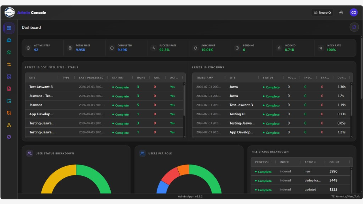Screen dimensions: 363x204
Task: Select Test-Jaswant-3 row in Doc Intel Sites table
Action: [x=104, y=87]
